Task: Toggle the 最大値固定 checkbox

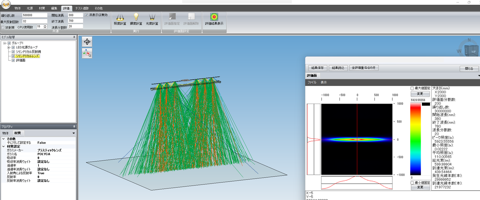Action: pyautogui.click(x=412, y=88)
